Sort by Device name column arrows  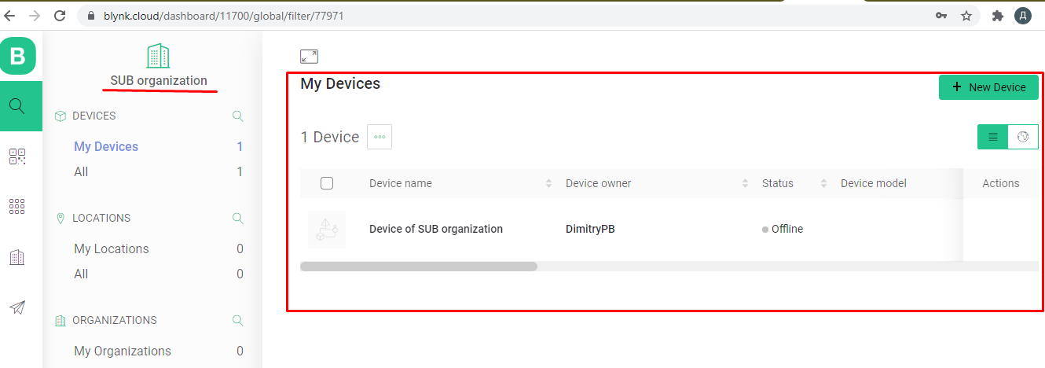coord(548,183)
